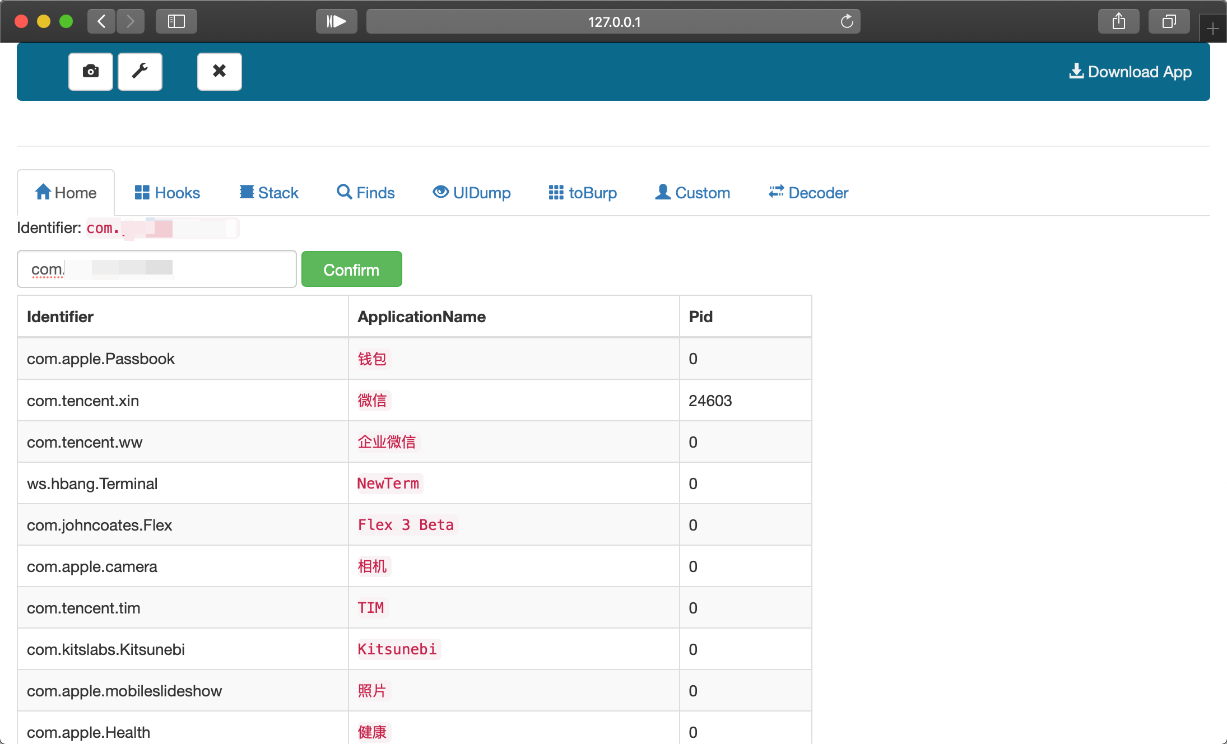This screenshot has height=744, width=1227.
Task: Select com.tencent.xin identifier cell
Action: point(183,401)
